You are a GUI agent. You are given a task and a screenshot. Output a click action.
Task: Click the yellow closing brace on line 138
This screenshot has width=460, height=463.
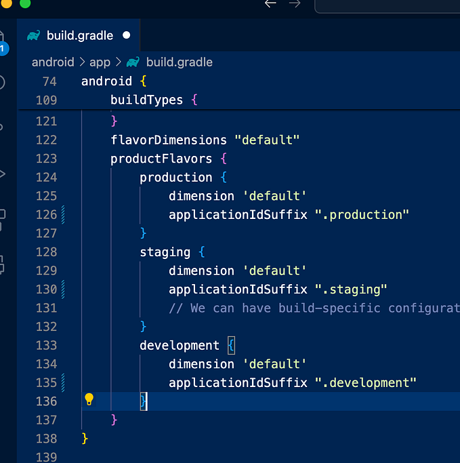point(85,439)
